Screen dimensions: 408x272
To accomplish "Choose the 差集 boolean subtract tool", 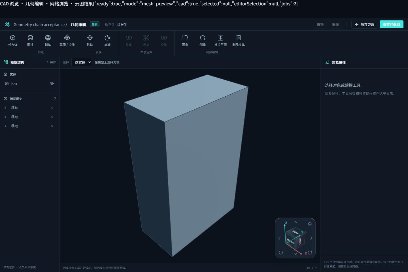I will [146, 41].
